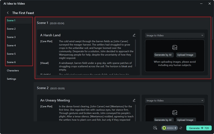
Task: Click the green AI credits coin icon
Action: coord(164,128)
